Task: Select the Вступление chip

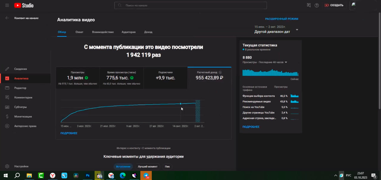Action: 123,167
